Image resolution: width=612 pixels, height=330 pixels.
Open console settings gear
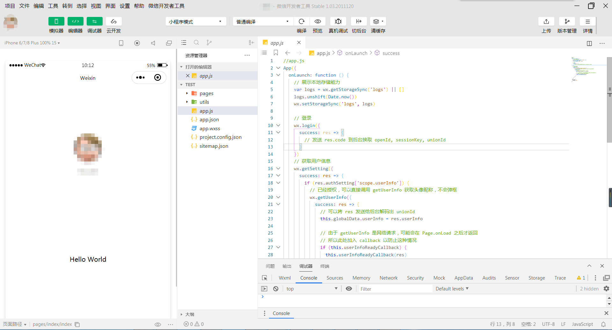(606, 289)
